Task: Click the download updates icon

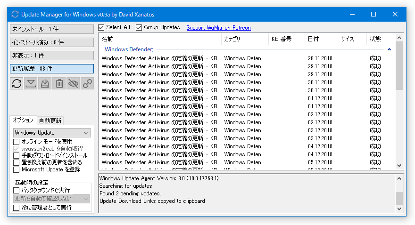Action: 31,84
